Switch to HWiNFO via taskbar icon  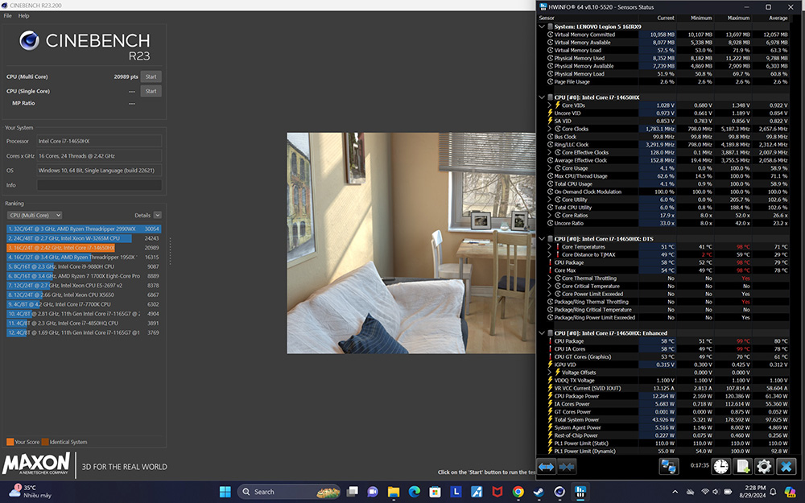click(580, 492)
